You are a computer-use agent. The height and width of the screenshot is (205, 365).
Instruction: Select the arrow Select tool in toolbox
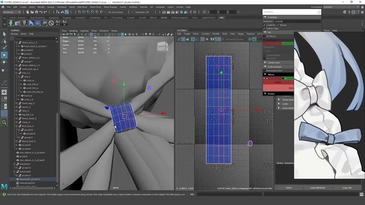4,34
